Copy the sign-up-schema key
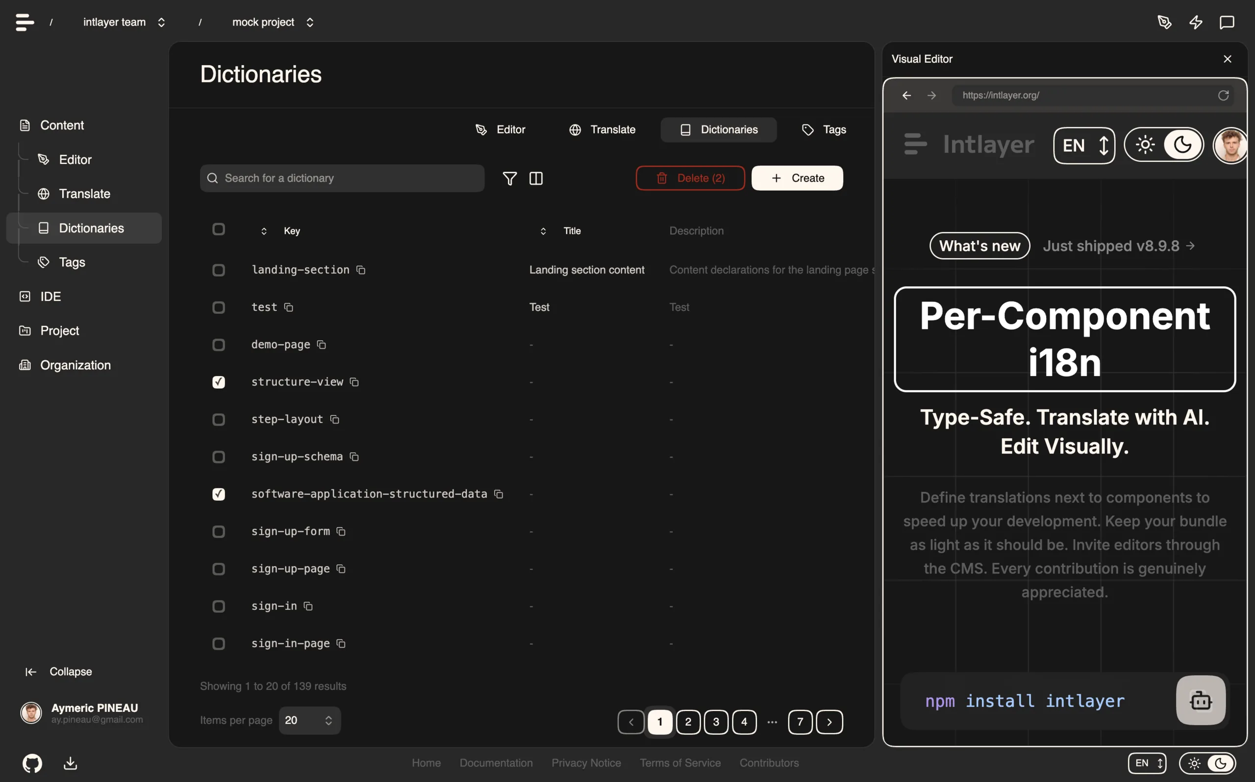The height and width of the screenshot is (782, 1255). pyautogui.click(x=354, y=456)
